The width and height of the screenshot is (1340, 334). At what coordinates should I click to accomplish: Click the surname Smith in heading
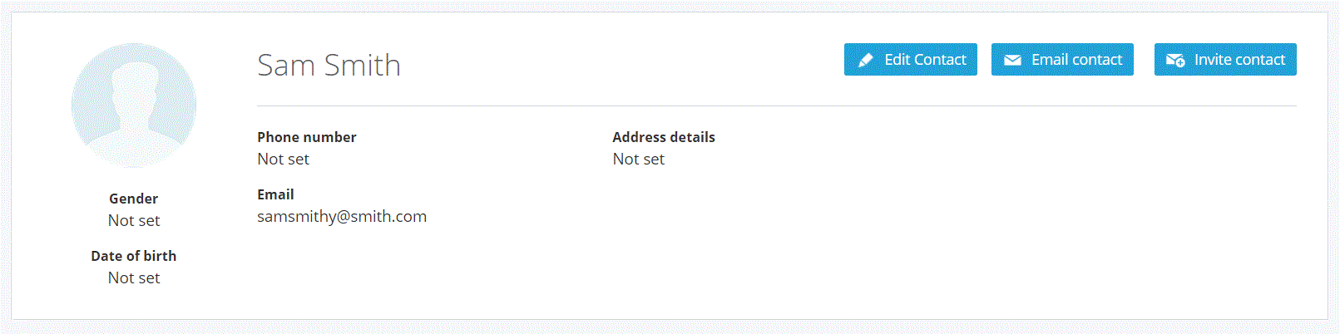[363, 65]
